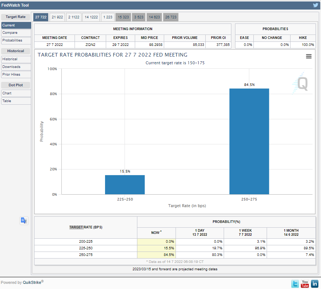Click the 250-275 probability bar

tap(249, 141)
